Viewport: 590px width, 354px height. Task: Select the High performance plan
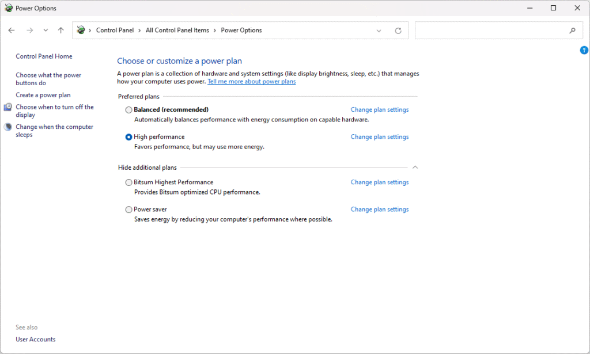point(128,137)
